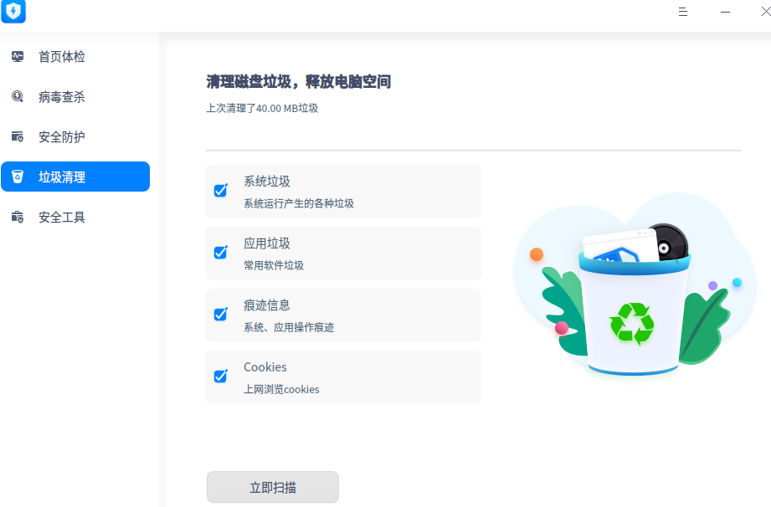The width and height of the screenshot is (771, 507).
Task: Click the 垃圾清理 trash icon
Action: coord(18,177)
